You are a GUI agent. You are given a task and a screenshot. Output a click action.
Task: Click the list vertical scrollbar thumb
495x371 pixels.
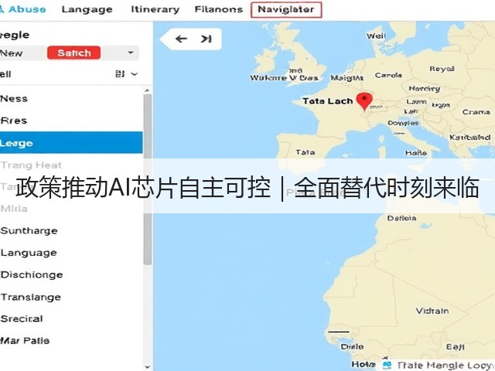click(x=147, y=180)
